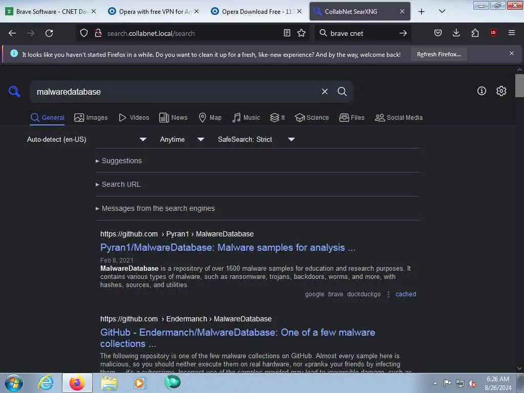Open Firefox downloads panel
Screen dimensions: 524x393
pyautogui.click(x=456, y=33)
